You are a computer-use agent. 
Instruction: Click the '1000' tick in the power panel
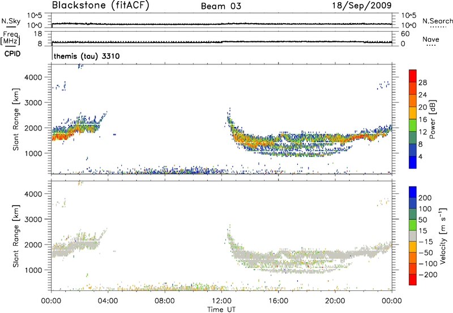coord(33,153)
